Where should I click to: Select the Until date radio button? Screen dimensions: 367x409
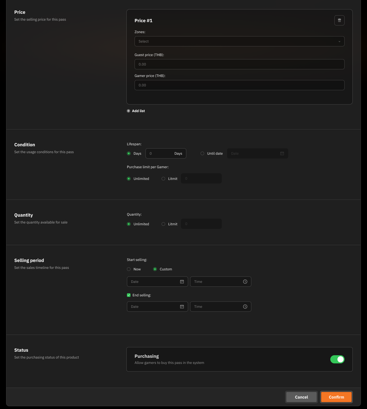(202, 153)
